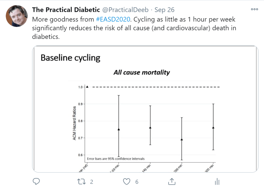Click the like count of 6
264x190 pixels.
[137, 182]
